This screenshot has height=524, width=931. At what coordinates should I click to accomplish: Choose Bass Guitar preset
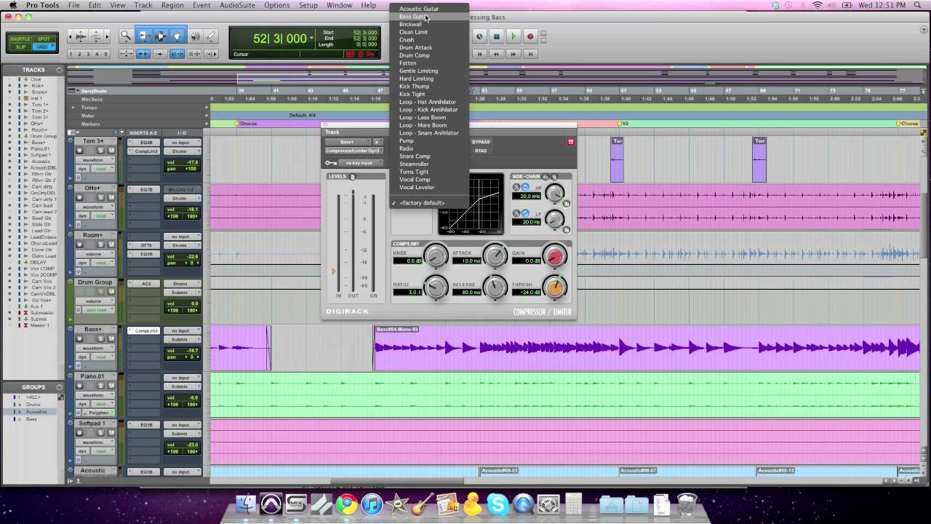click(430, 16)
